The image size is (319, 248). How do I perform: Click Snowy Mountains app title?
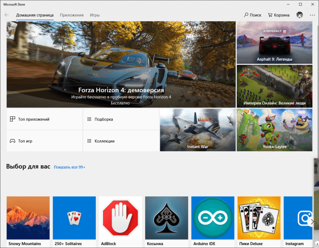tap(25, 244)
